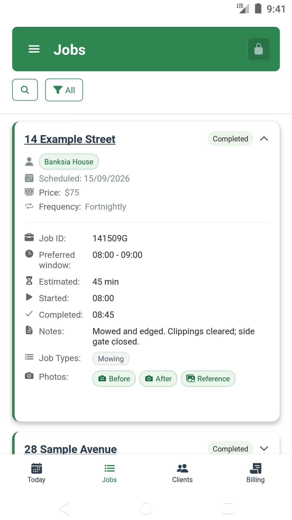Open the All filter dropdown
Image resolution: width=292 pixels, height=520 pixels.
pyautogui.click(x=64, y=90)
